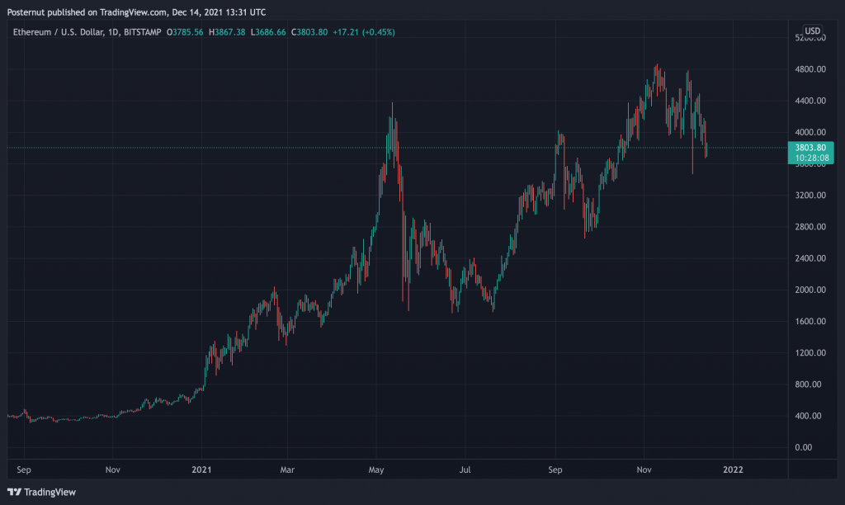Open the USD currency selector
This screenshot has width=845, height=505.
813,31
